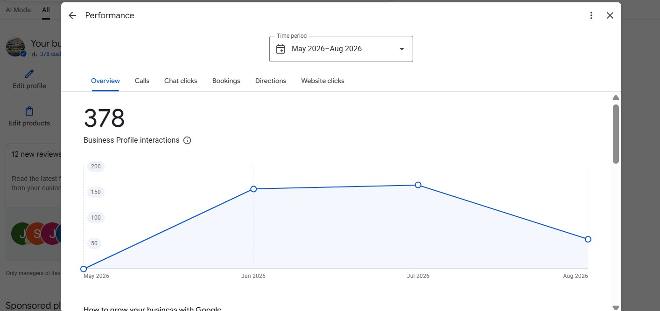Click Edit profile pencil icon in background page
Screen dimensions: 660x311
29,74
